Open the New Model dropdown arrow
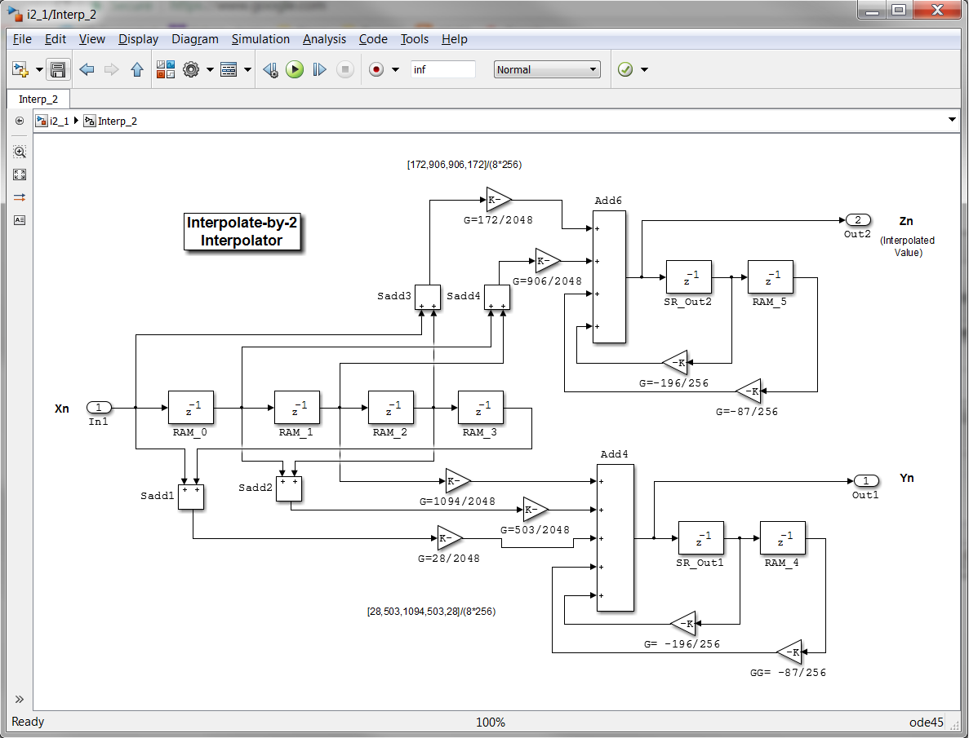969x738 pixels. [39, 70]
